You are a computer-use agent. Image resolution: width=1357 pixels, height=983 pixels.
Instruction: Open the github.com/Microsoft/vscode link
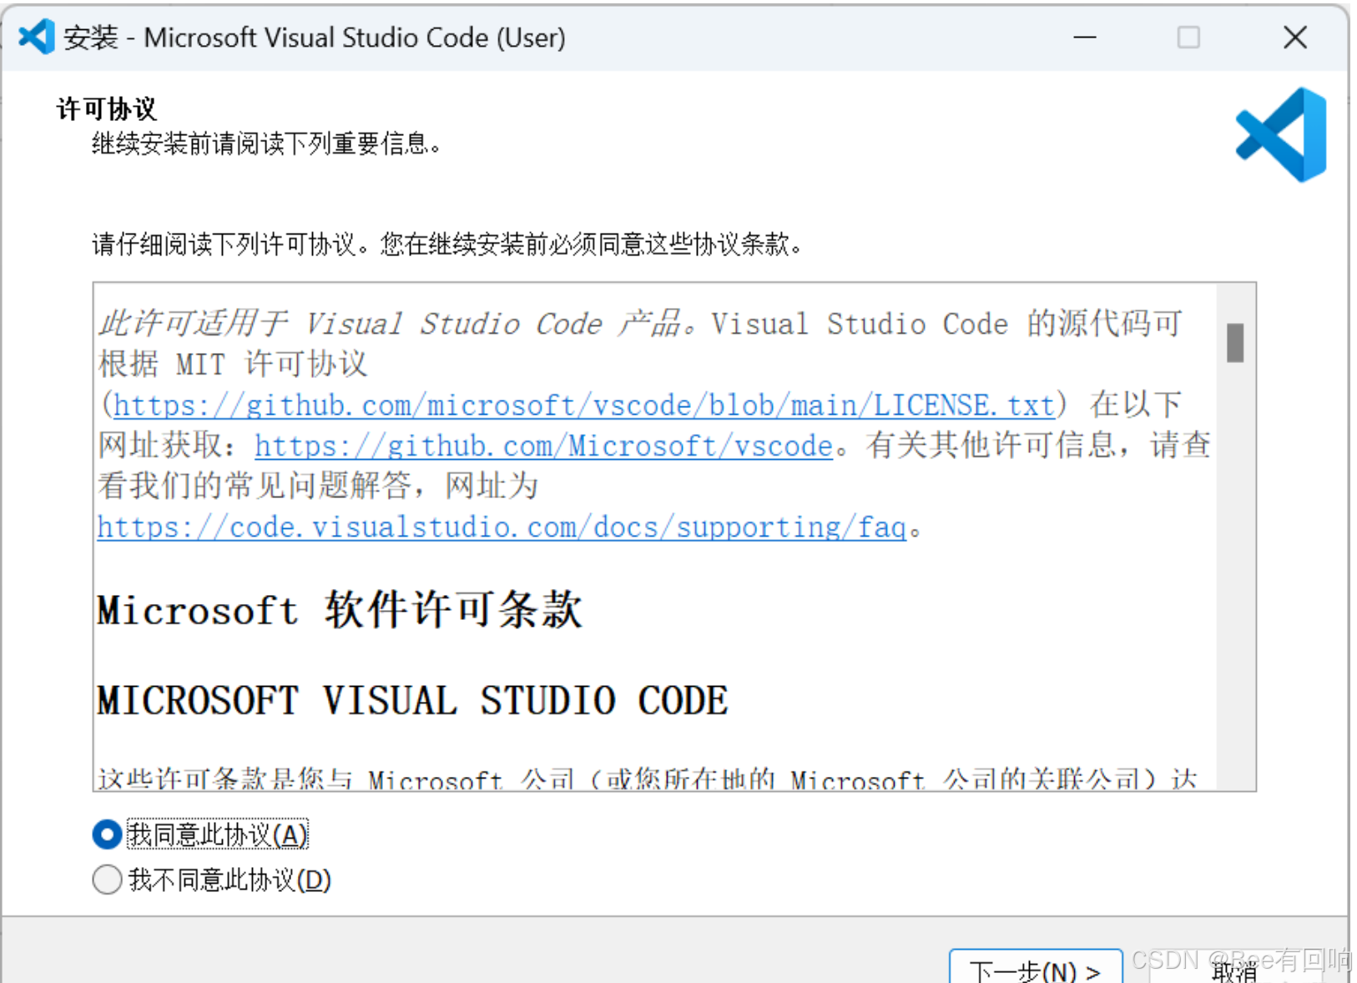point(542,446)
